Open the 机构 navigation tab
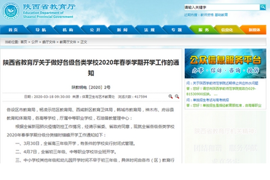Viewport: 270px width, 180px height. [x=68, y=30]
